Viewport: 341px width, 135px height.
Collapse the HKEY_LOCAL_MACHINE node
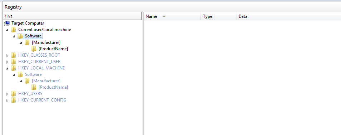tap(8, 68)
